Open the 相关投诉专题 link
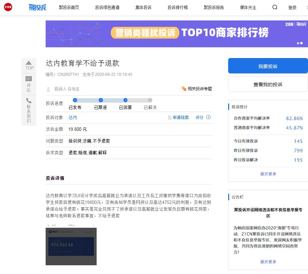Viewport: 308px width, 274px height. pyautogui.click(x=200, y=89)
